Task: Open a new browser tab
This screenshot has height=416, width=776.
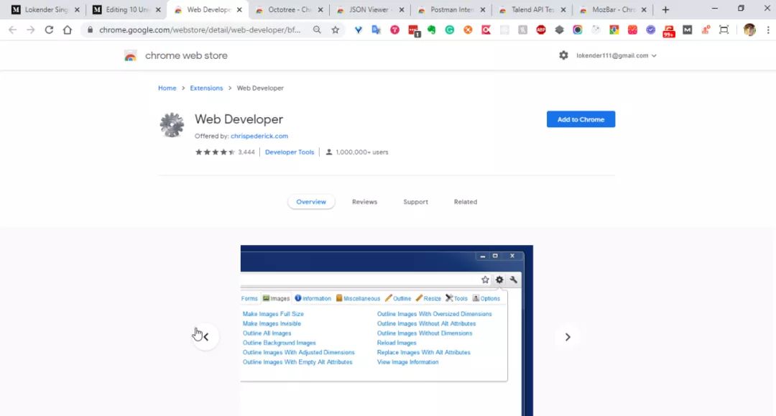Action: point(665,10)
